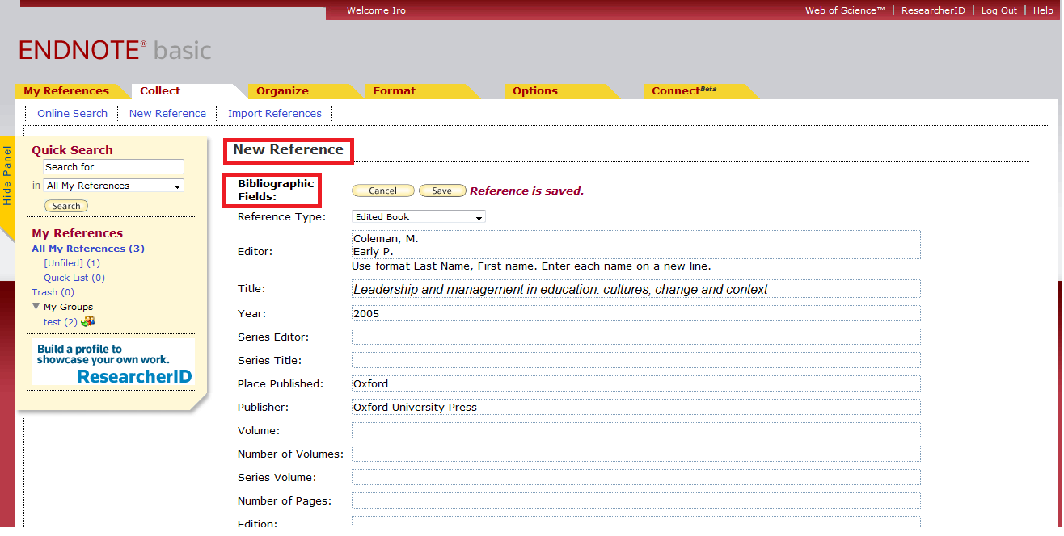
Task: Open the New Reference sub-tab
Action: [167, 114]
